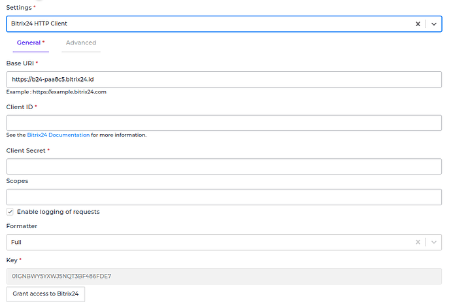Select the read-only Key field
451x302 pixels.
pyautogui.click(x=224, y=277)
